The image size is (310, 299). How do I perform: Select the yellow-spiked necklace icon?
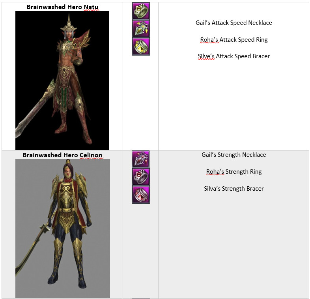point(141,29)
